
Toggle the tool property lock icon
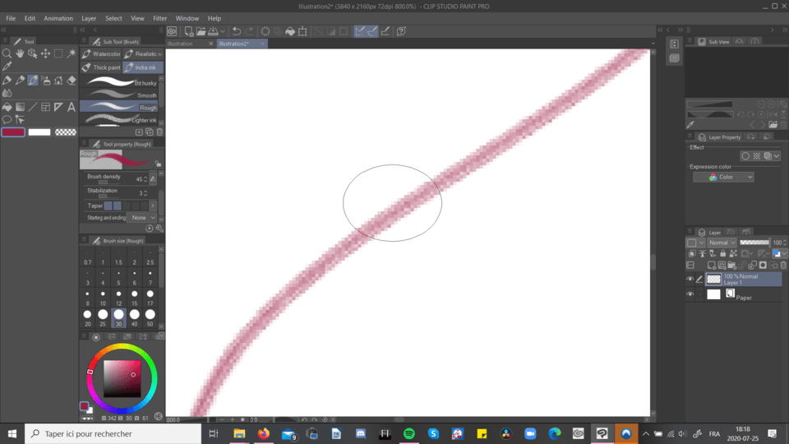[158, 164]
